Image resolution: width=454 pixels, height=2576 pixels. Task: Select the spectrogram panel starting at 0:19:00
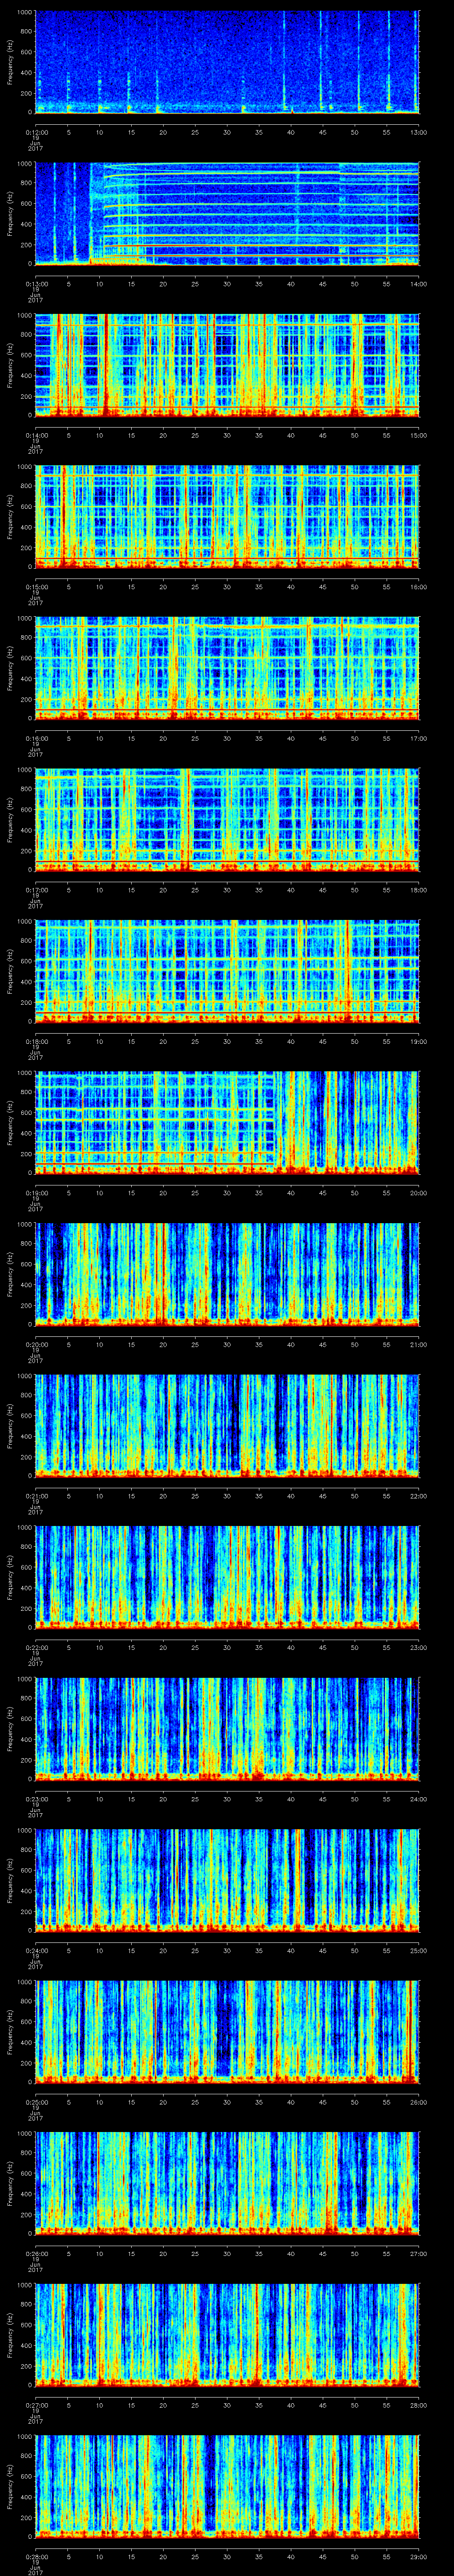227,1121
